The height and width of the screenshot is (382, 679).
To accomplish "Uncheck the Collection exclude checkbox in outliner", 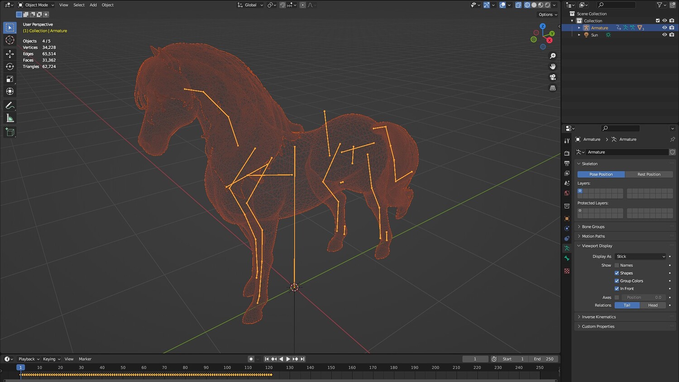I will pyautogui.click(x=658, y=21).
